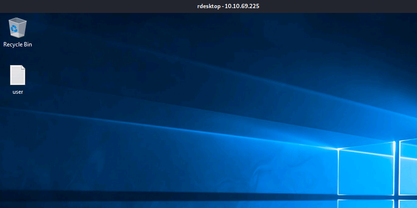Click the "user" file name label
This screenshot has height=208, width=417.
(18, 92)
